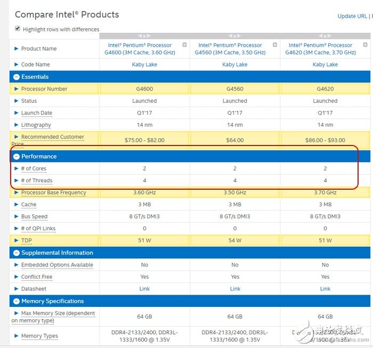Expand the Lithography row arrow
The height and width of the screenshot is (348, 373).
click(x=17, y=125)
